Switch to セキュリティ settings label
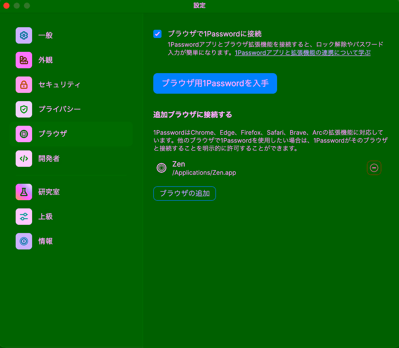 pyautogui.click(x=59, y=85)
